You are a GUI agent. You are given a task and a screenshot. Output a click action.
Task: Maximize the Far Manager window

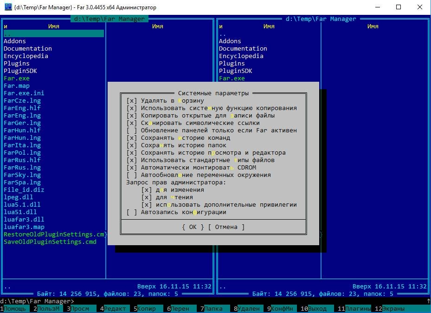(x=399, y=7)
